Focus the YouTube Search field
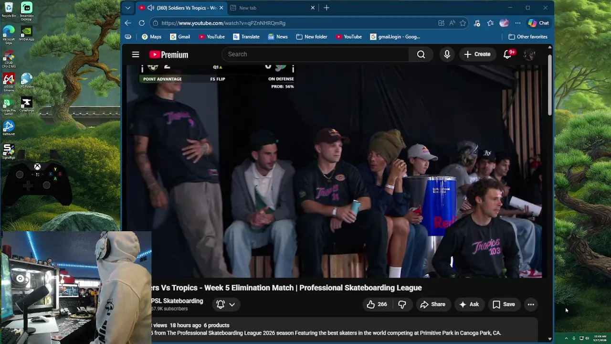The width and height of the screenshot is (611, 344). point(316,54)
